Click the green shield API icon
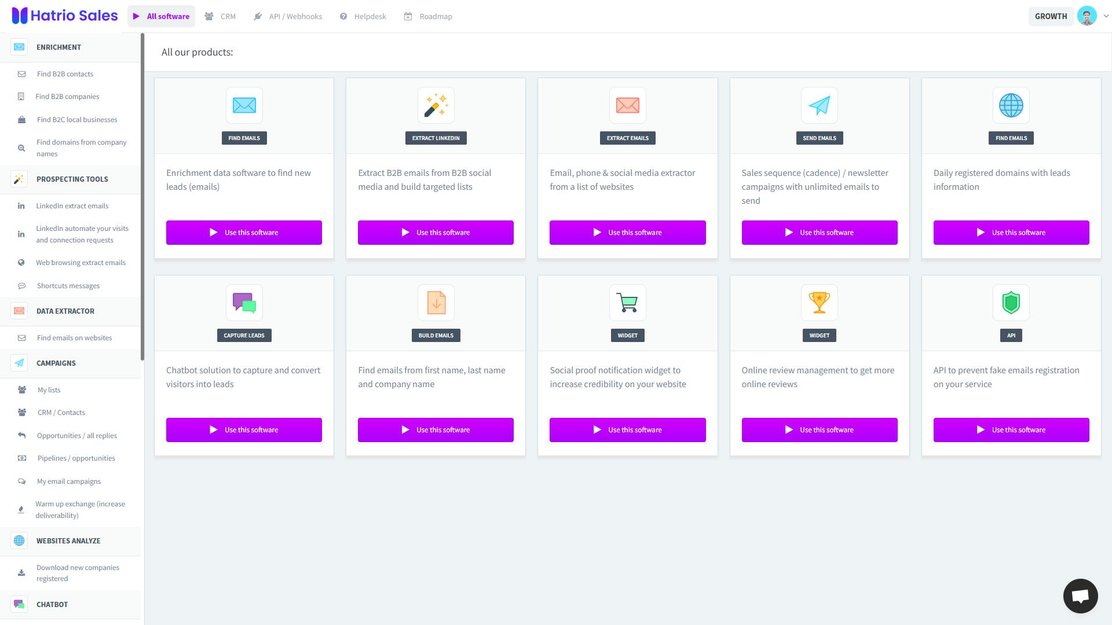The width and height of the screenshot is (1112, 625). point(1011,303)
